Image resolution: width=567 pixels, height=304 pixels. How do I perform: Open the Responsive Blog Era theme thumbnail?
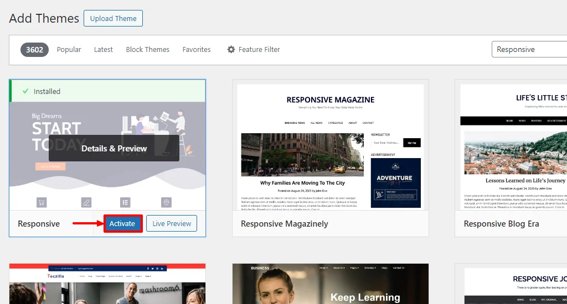click(511, 145)
